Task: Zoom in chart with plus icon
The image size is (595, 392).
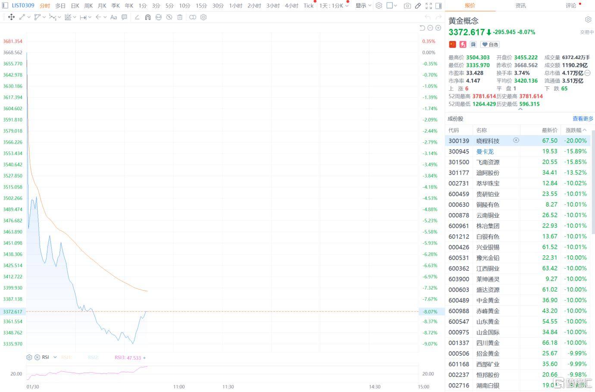Action: 438,28
